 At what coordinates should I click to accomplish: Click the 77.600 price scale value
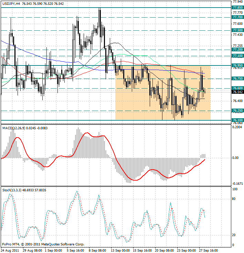(238, 24)
